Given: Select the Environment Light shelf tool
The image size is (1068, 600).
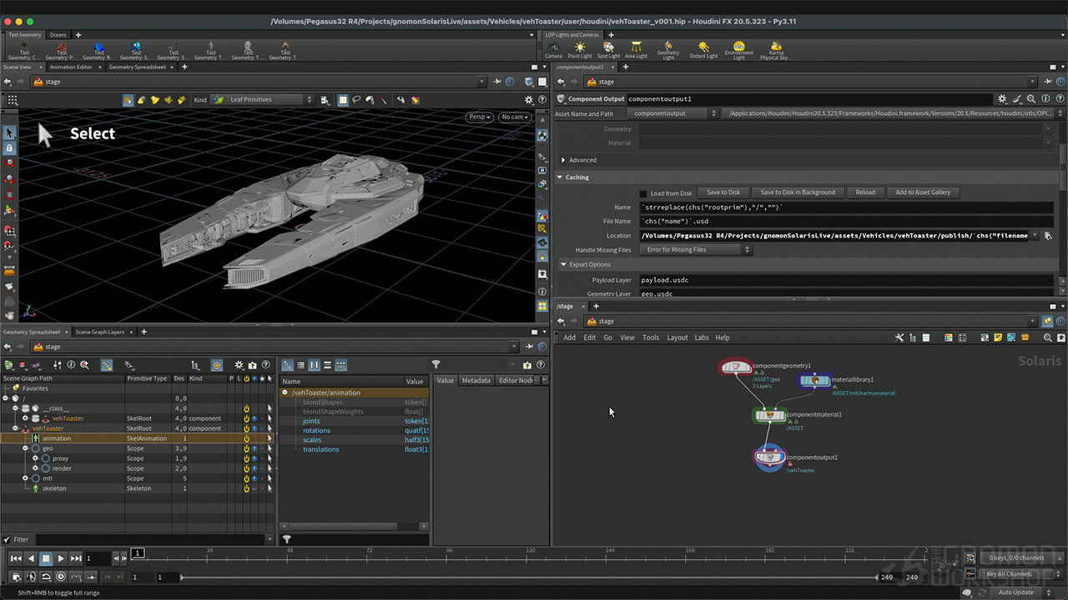Looking at the screenshot, I should (x=738, y=48).
